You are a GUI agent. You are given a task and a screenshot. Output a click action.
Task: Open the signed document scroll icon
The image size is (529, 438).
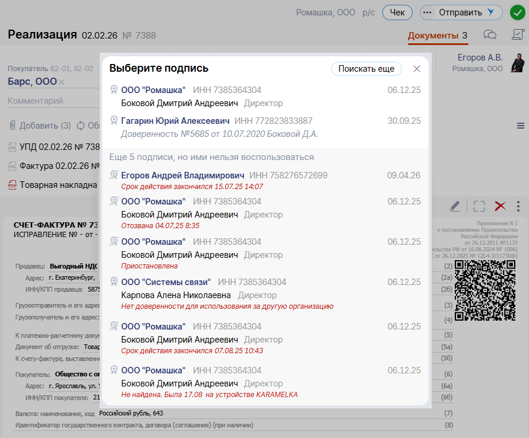coord(517,35)
